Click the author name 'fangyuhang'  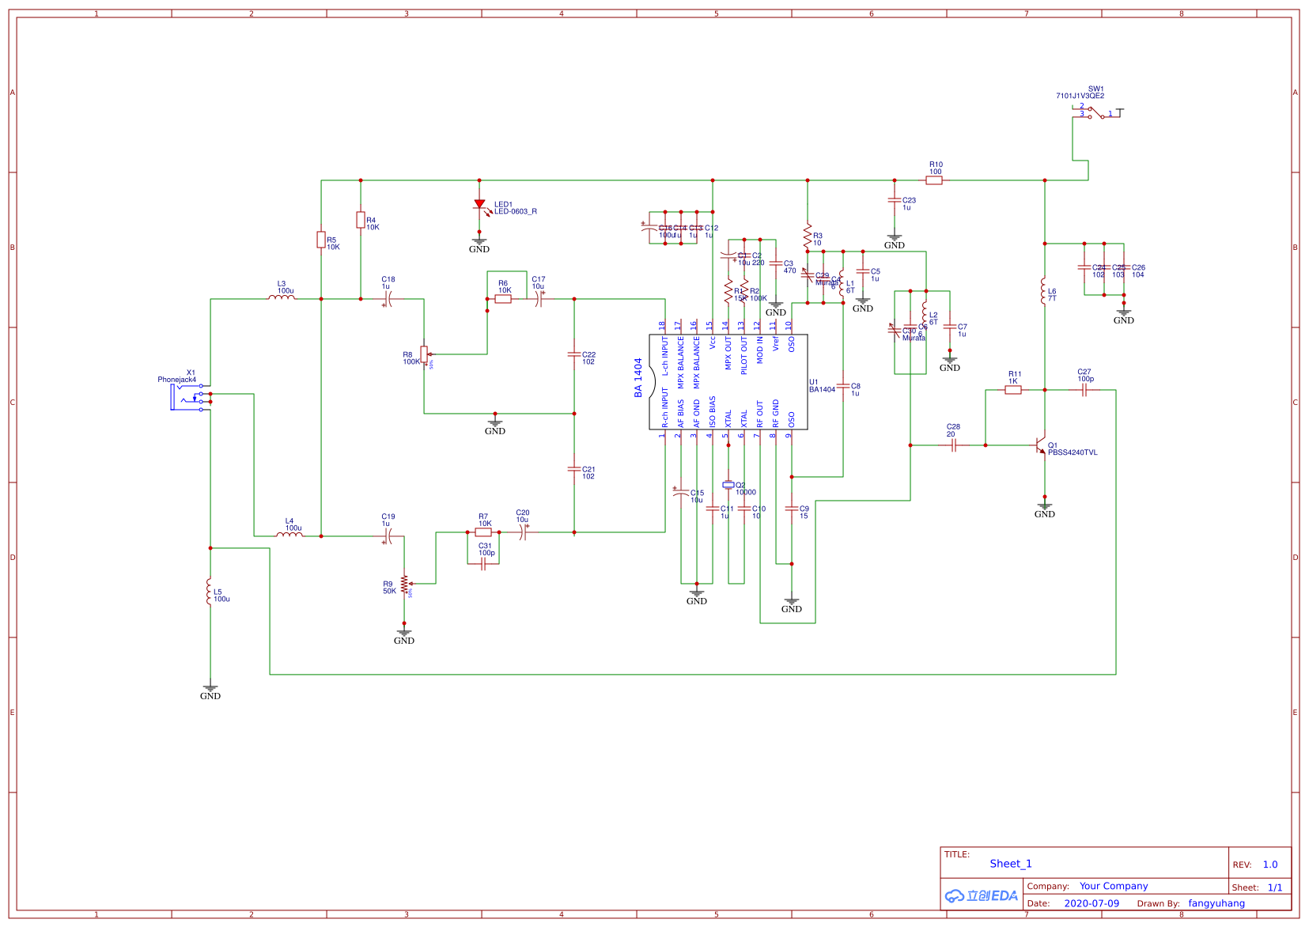(x=1216, y=903)
